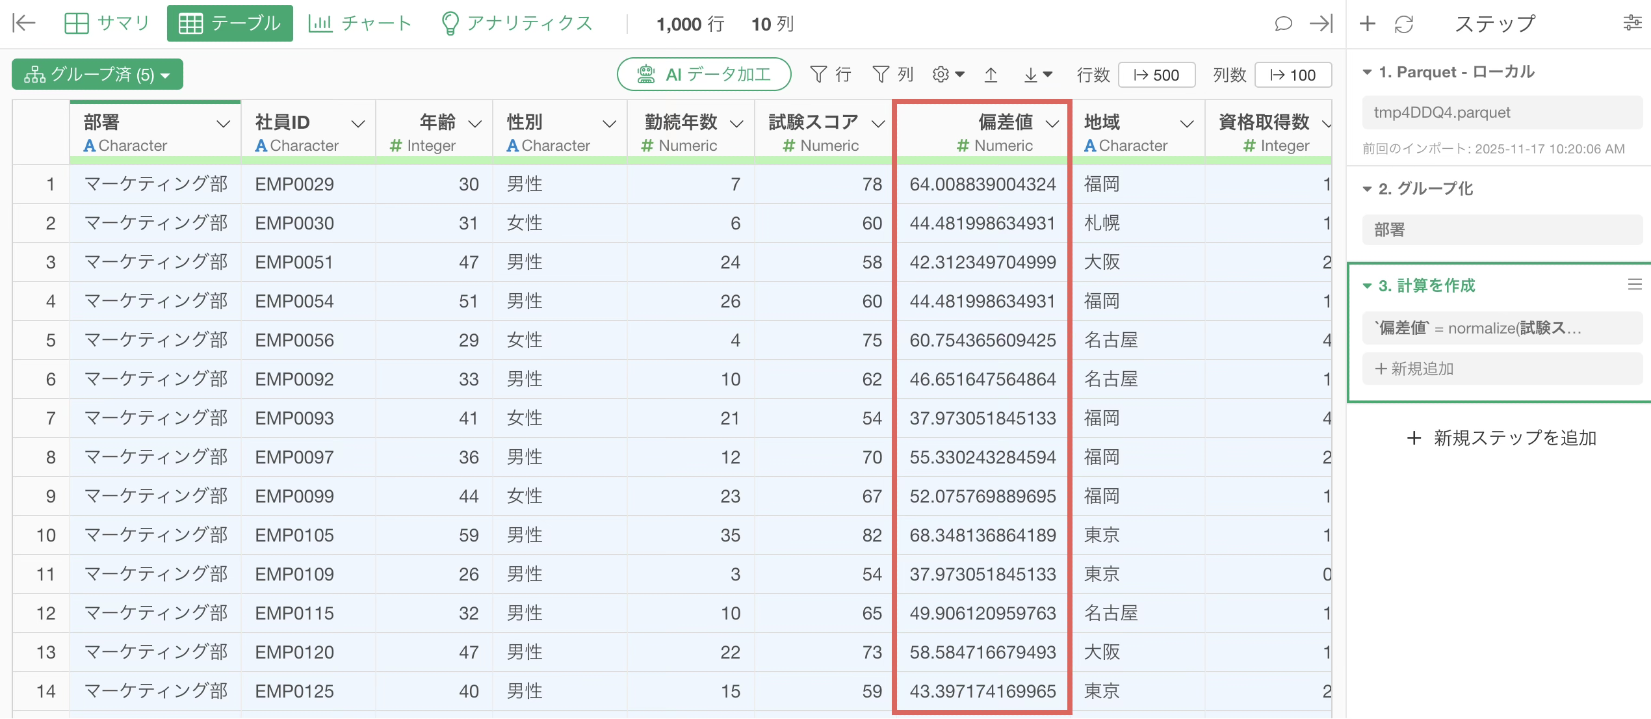The height and width of the screenshot is (719, 1651).
Task: Click the refresh steps icon
Action: [x=1404, y=24]
